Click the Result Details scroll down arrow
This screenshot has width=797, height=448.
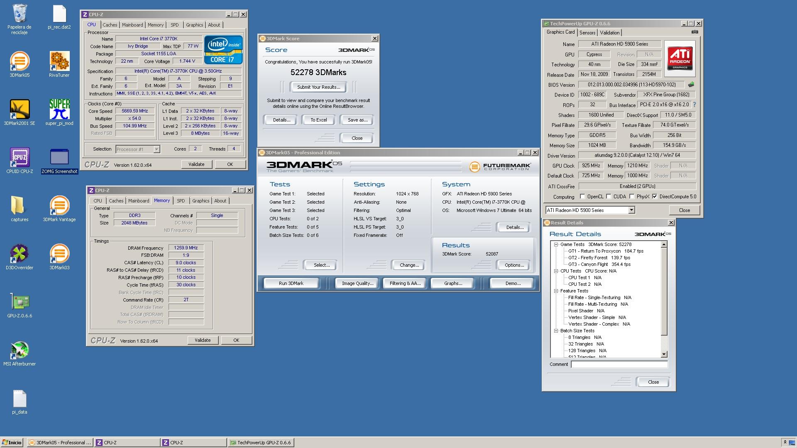pyautogui.click(x=664, y=354)
